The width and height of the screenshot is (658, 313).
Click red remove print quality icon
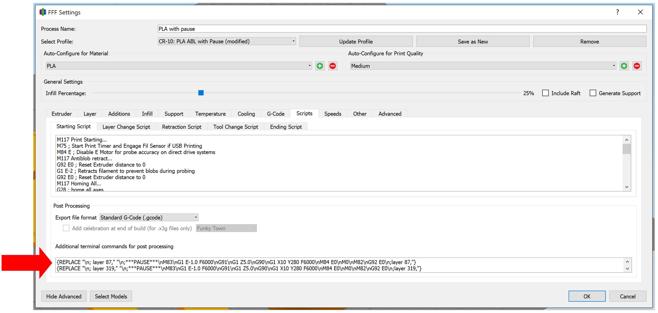coord(637,66)
